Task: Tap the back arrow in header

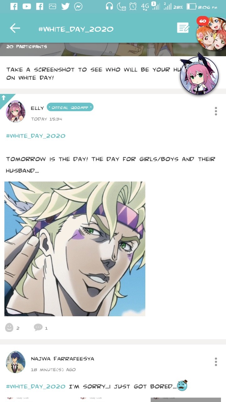Action: point(15,28)
